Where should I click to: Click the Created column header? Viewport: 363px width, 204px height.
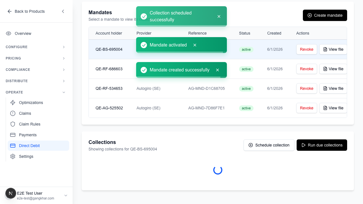[274, 33]
